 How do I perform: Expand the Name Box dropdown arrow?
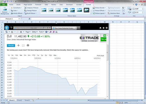19,19
